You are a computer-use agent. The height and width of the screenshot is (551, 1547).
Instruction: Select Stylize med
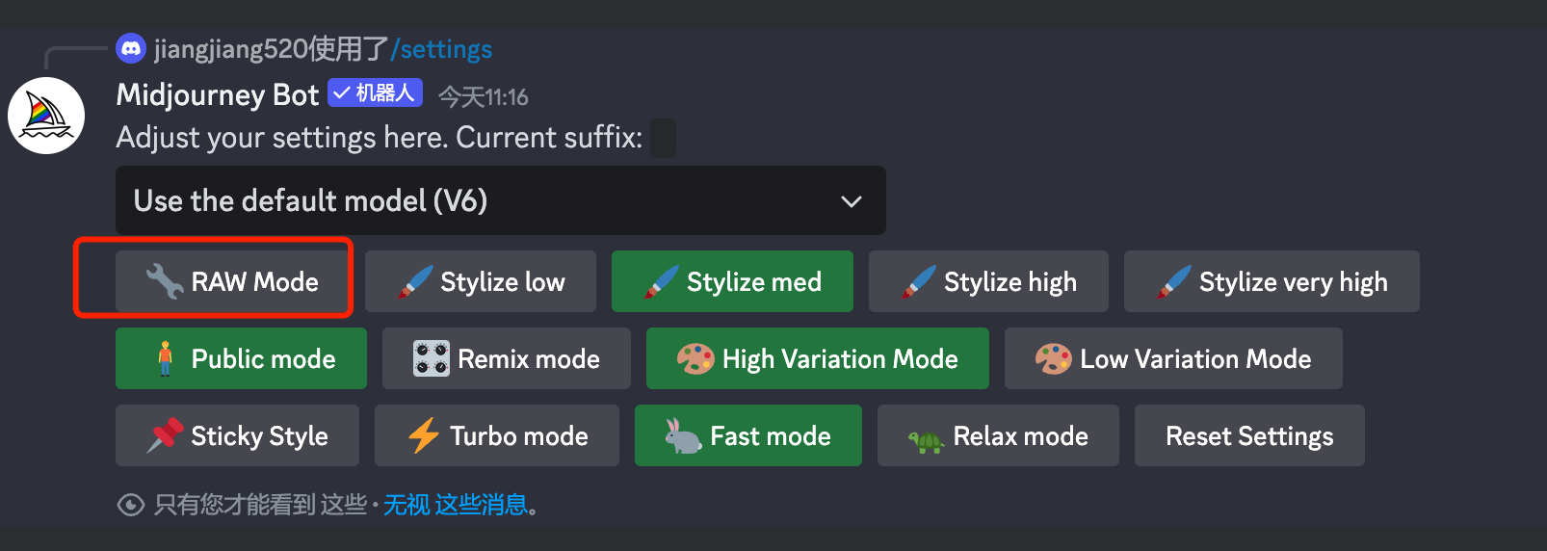(x=732, y=281)
